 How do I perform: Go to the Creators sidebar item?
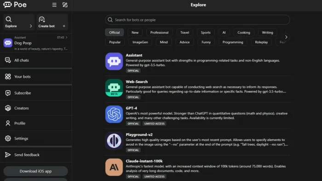36,108
